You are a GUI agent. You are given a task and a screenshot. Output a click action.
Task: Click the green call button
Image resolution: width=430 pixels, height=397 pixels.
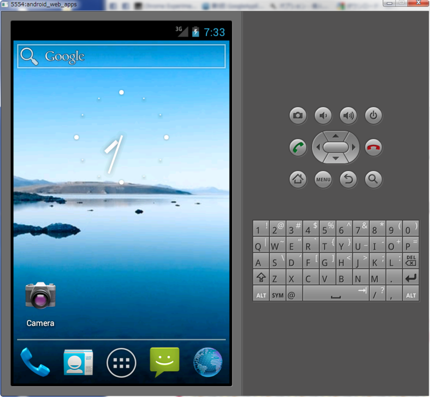[x=298, y=147]
